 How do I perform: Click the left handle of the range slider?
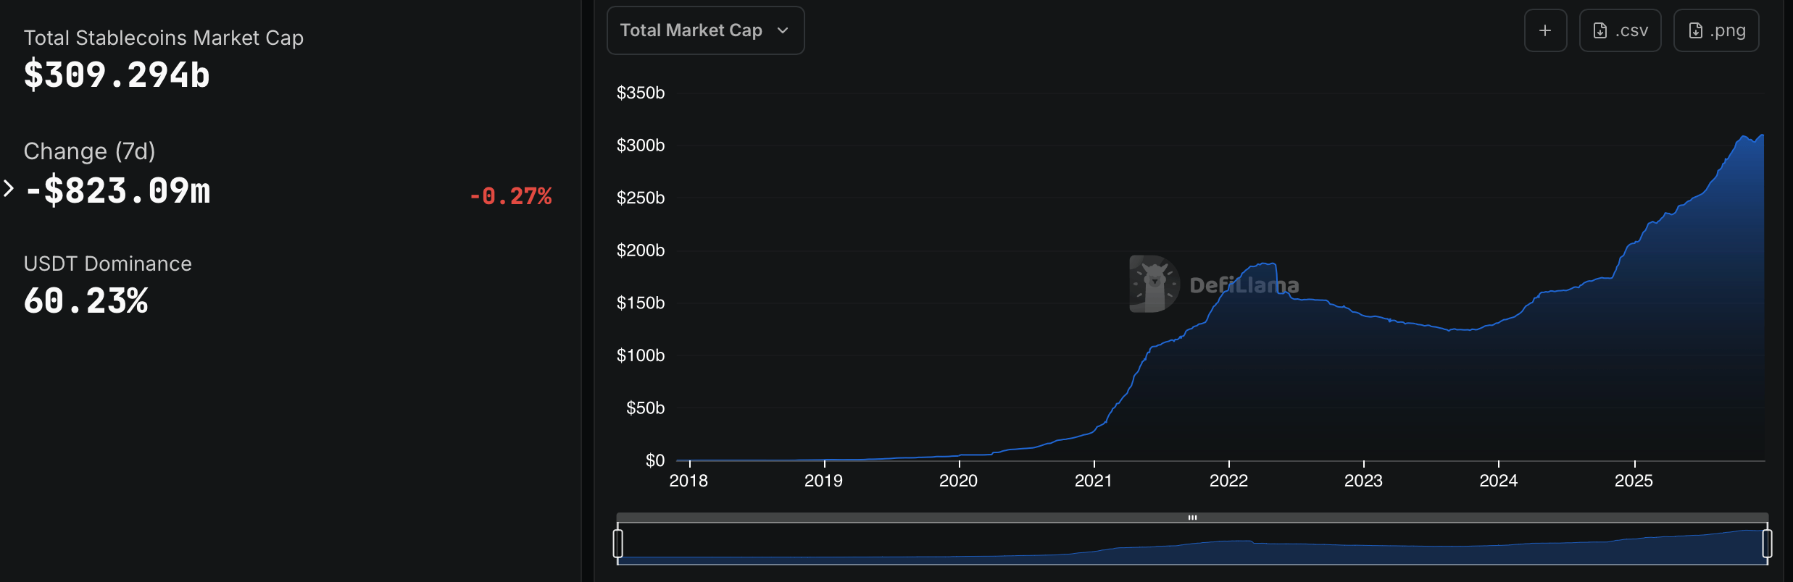coord(618,544)
